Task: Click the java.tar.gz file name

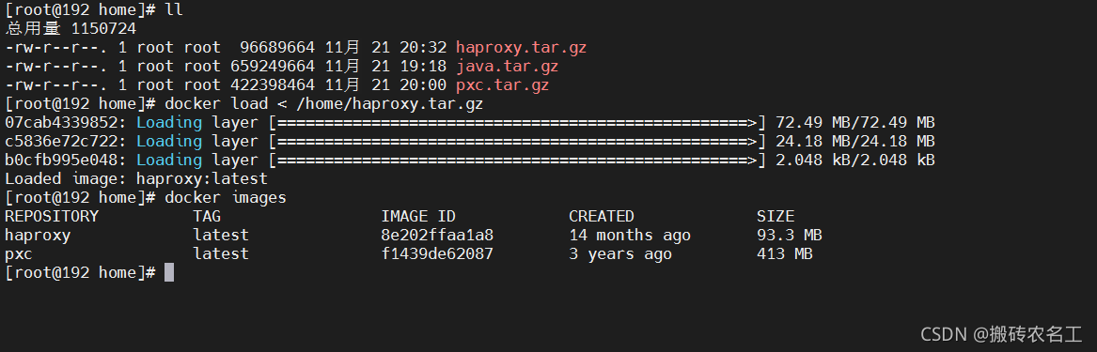Action: pyautogui.click(x=508, y=67)
